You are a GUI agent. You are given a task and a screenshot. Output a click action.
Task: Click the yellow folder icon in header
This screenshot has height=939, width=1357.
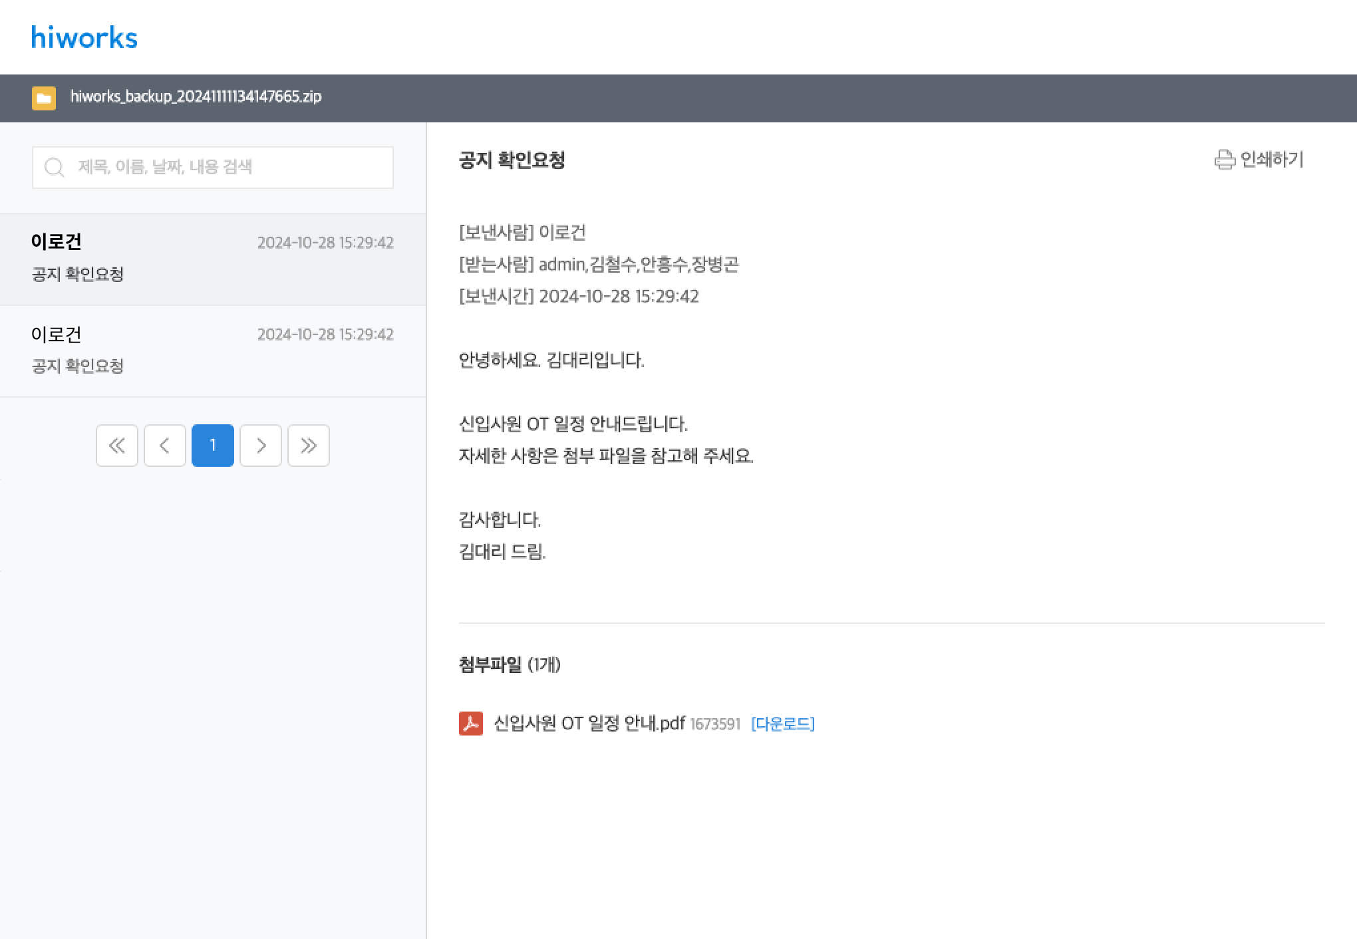point(44,98)
